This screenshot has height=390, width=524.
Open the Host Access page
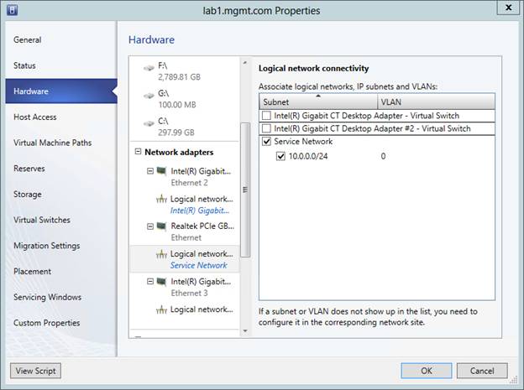tap(35, 117)
